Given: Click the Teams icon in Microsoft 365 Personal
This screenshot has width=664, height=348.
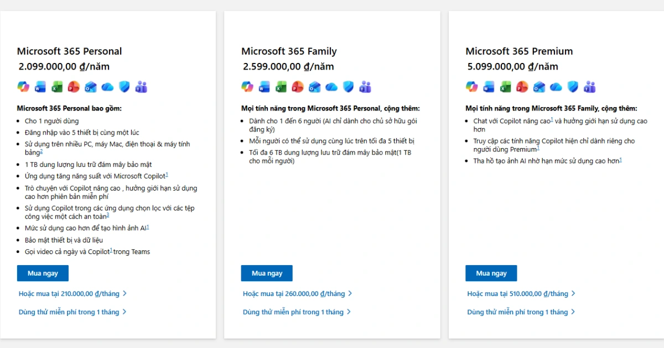Looking at the screenshot, I should [142, 87].
